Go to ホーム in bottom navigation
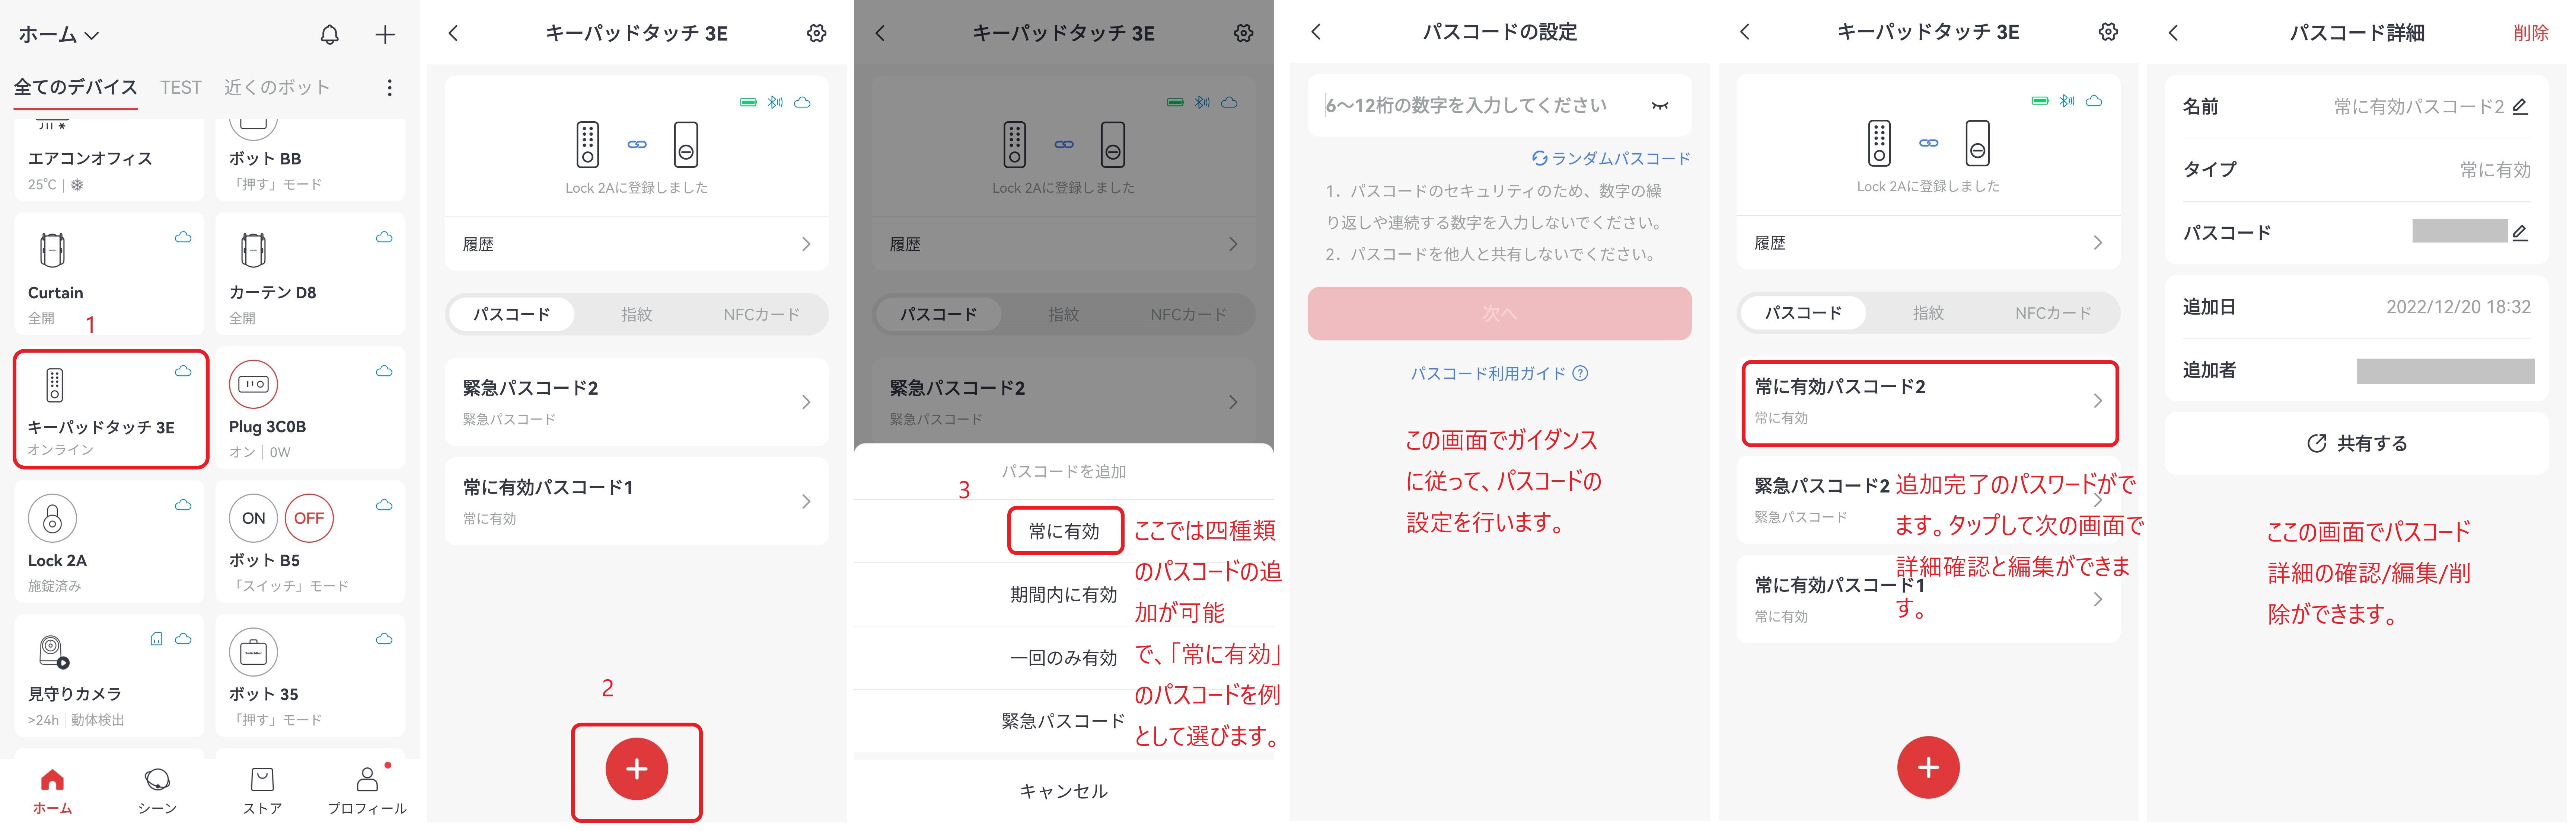 [x=52, y=791]
